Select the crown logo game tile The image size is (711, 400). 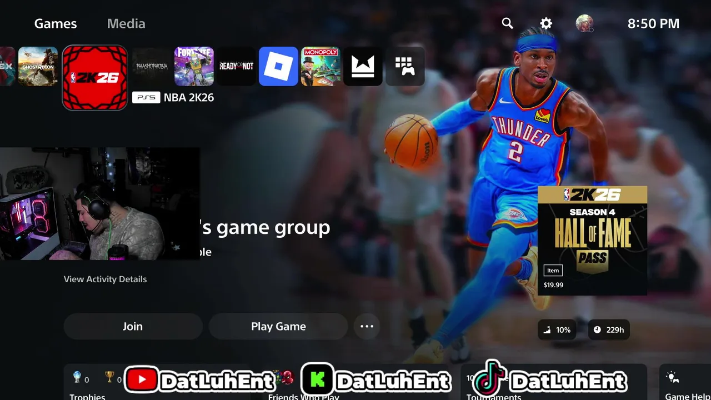[x=363, y=66]
